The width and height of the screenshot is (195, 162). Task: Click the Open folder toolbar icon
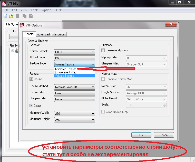coord(11,16)
